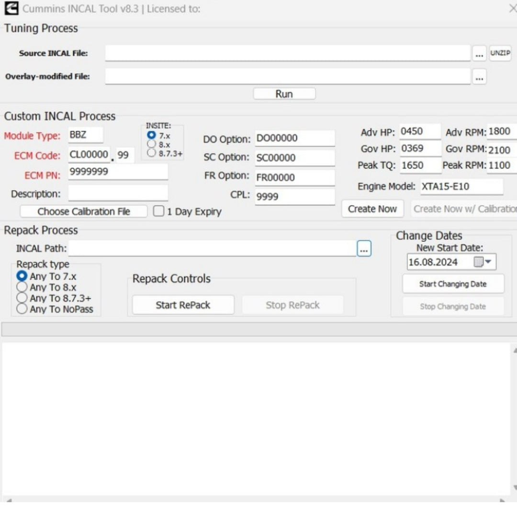Viewport: 517px width, 517px height.
Task: Click the INCAL Path input field
Action: (213, 248)
